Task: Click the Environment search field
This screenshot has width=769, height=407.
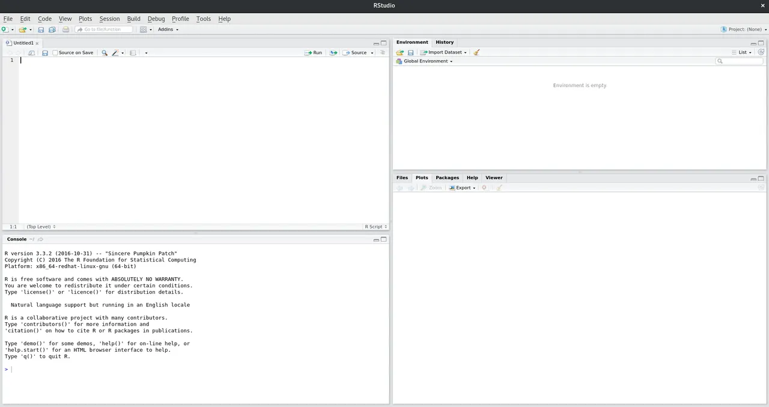Action: (x=739, y=61)
